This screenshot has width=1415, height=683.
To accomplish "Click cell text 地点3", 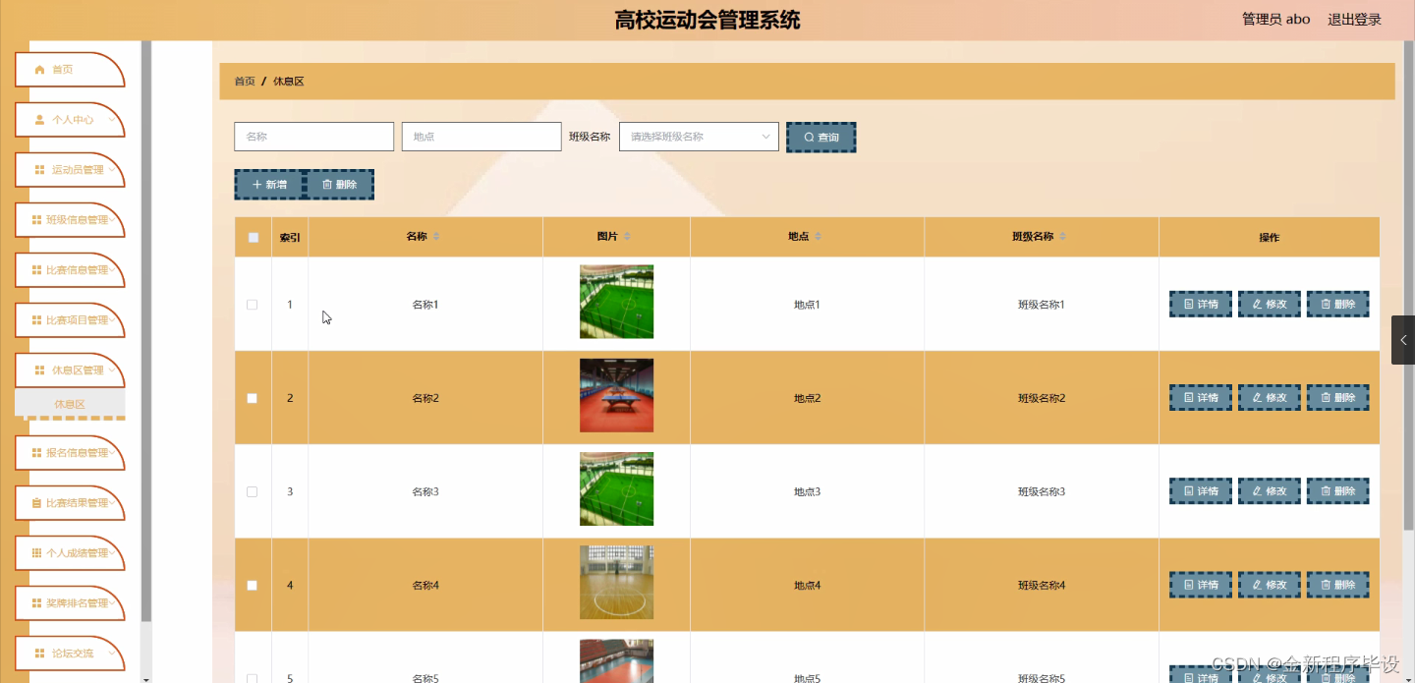I will coord(807,491).
